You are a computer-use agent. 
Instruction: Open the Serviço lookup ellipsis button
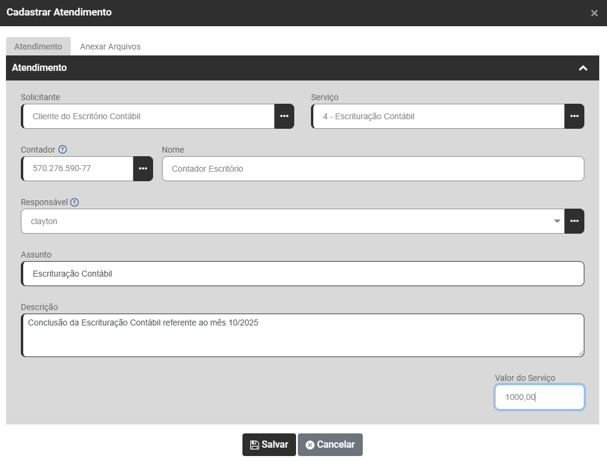point(574,116)
